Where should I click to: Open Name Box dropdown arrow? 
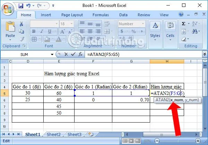pos(52,55)
